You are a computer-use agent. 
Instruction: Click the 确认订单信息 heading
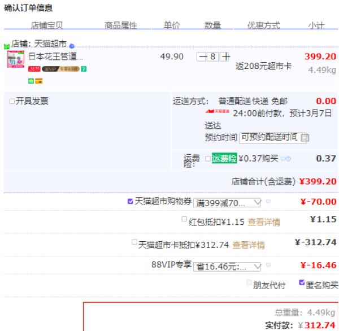coord(28,8)
